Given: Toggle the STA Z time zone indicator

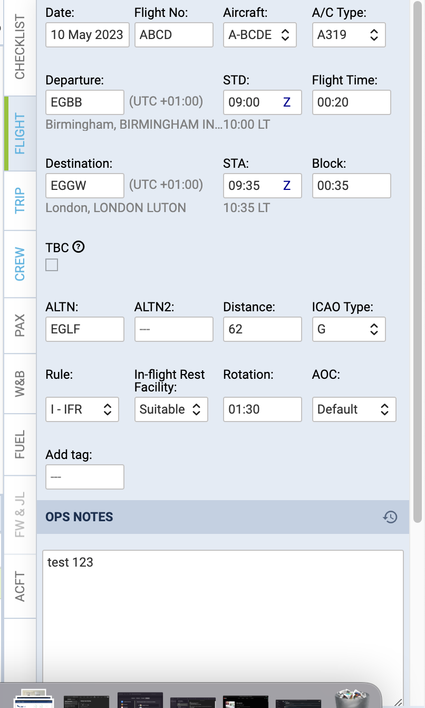Looking at the screenshot, I should [287, 186].
